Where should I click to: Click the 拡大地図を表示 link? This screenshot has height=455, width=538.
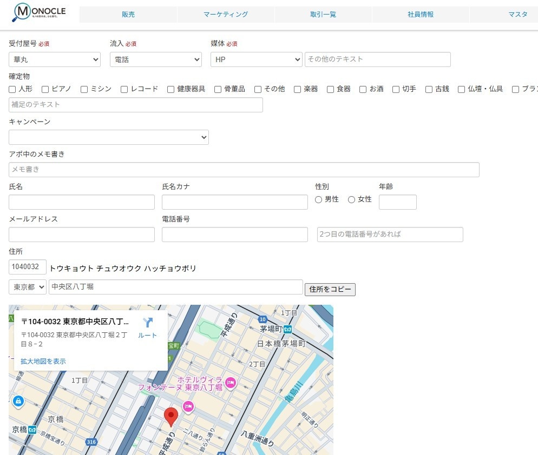43,361
